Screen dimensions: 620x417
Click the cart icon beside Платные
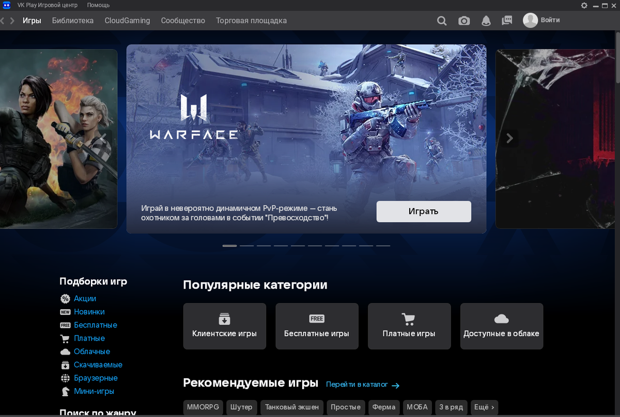coord(65,339)
